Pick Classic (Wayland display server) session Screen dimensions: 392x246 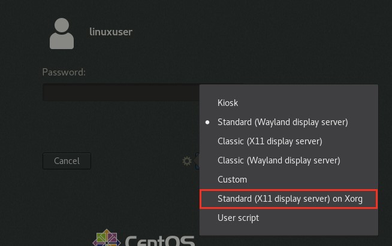click(279, 160)
